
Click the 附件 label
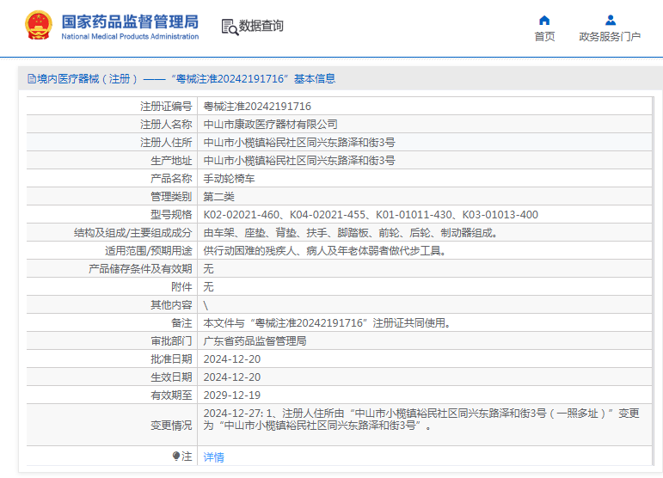(181, 287)
